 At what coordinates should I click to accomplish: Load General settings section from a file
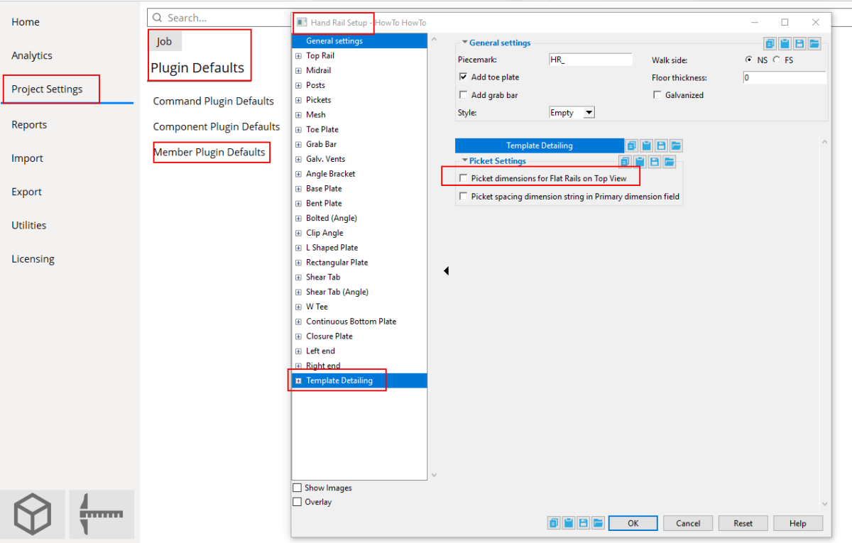click(x=814, y=43)
